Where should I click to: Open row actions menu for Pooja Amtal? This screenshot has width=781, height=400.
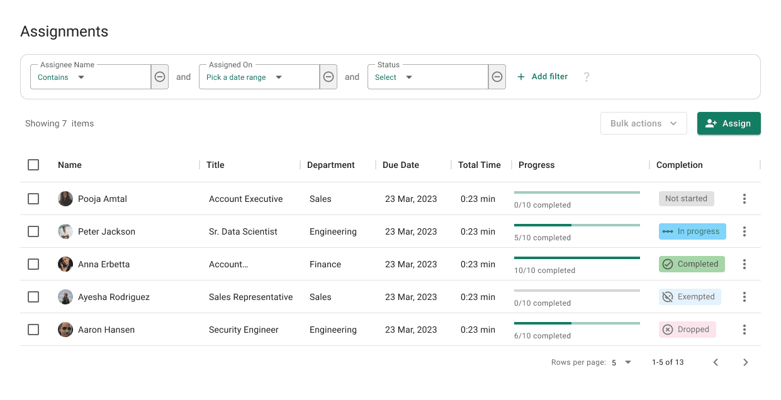[744, 199]
